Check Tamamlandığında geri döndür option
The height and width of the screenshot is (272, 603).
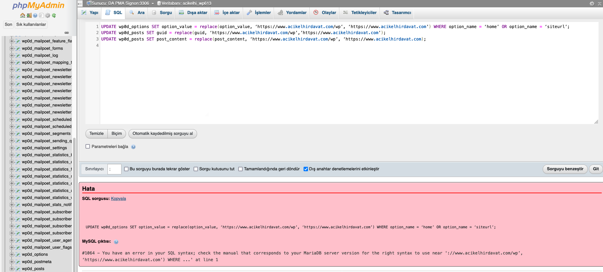(x=240, y=169)
